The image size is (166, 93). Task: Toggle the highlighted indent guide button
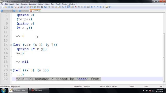coord(69,7)
